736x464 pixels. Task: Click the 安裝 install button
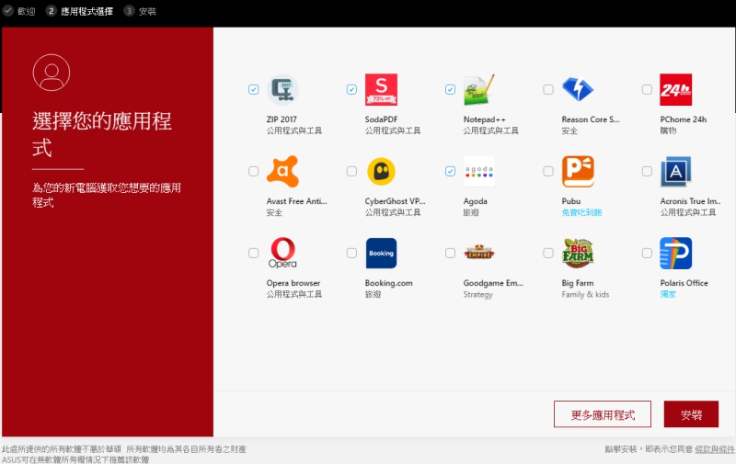tap(691, 414)
